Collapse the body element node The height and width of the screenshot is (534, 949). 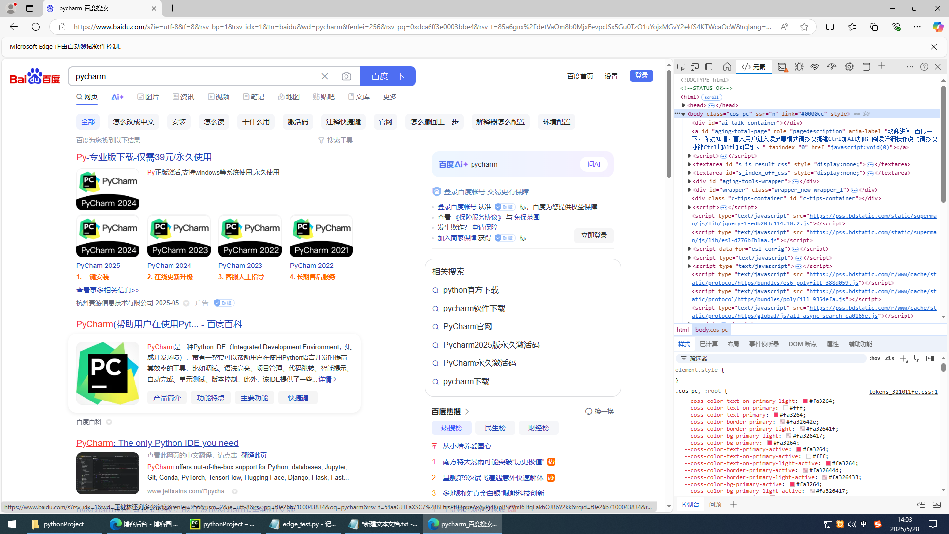click(x=684, y=114)
